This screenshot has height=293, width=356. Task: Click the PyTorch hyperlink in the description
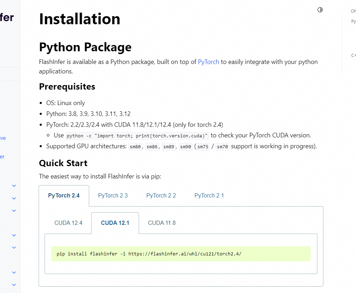pyautogui.click(x=209, y=62)
